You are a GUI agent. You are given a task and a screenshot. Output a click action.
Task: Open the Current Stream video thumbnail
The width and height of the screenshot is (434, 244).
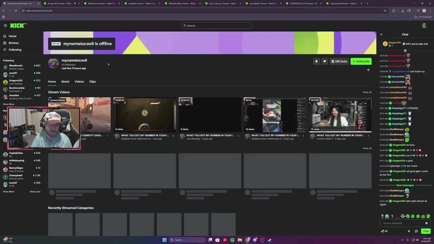point(79,115)
